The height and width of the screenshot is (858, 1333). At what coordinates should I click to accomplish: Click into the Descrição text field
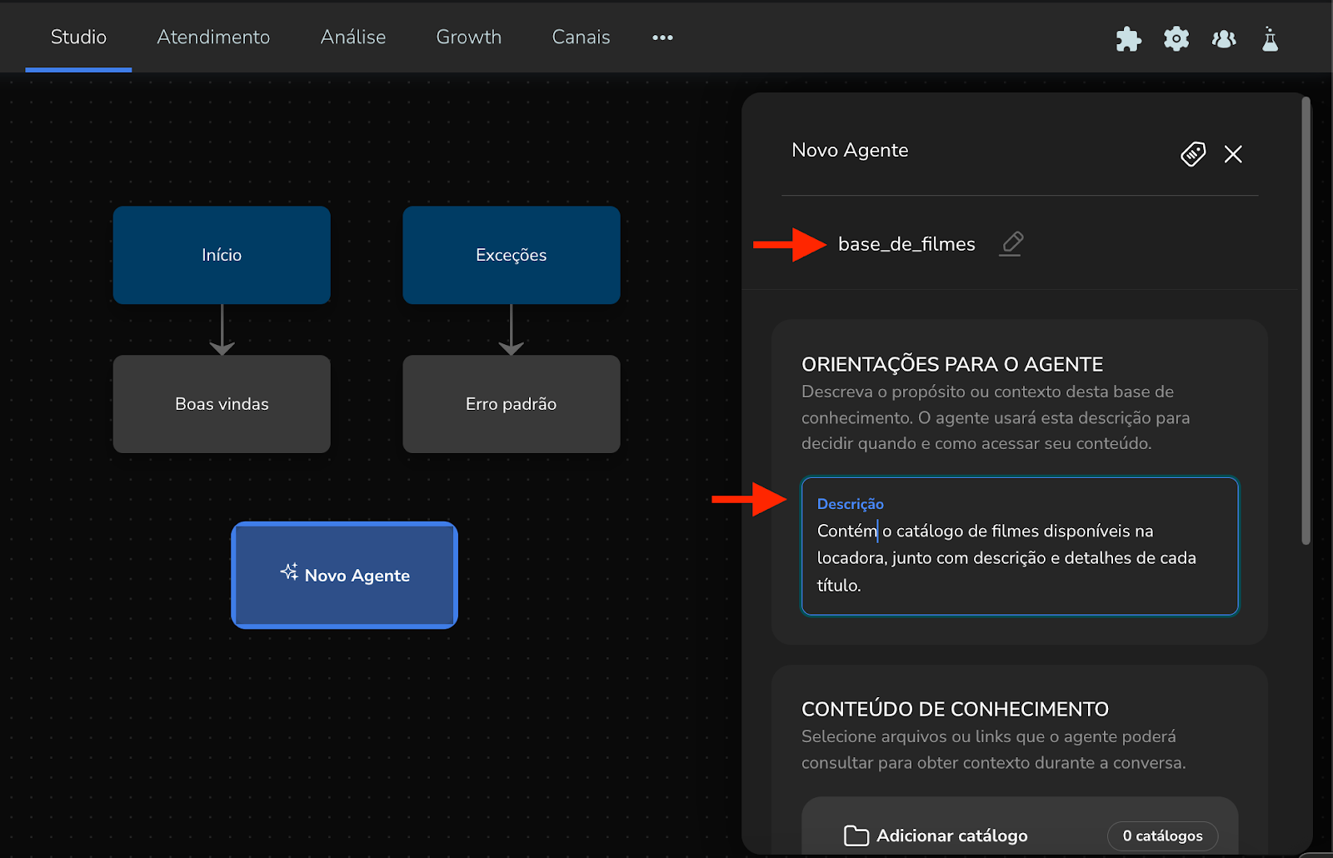pos(1019,557)
